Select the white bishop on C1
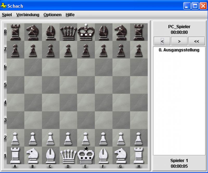208x173 pixels. 50,156
